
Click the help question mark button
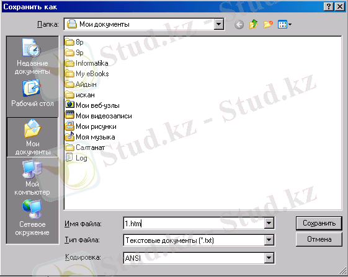(x=329, y=7)
